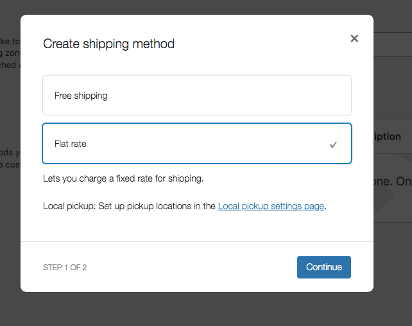Click background text right of the dialog
Image resolution: width=412 pixels, height=326 pixels.
tap(392, 182)
